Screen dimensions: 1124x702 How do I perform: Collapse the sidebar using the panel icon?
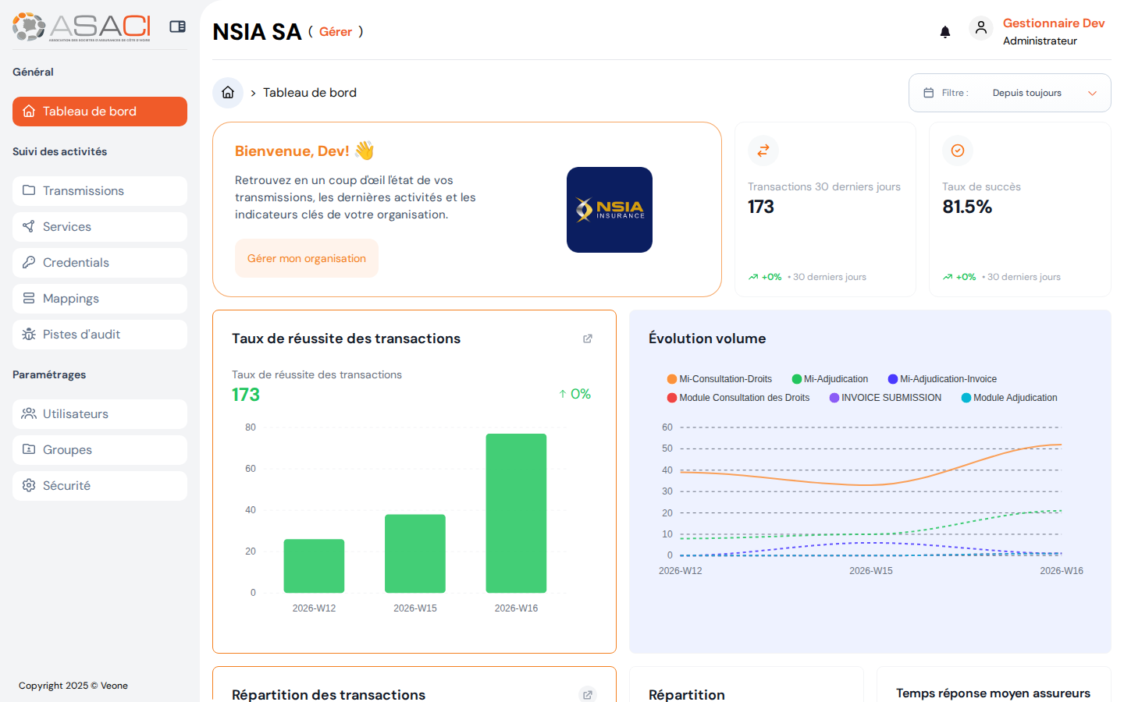coord(177,27)
